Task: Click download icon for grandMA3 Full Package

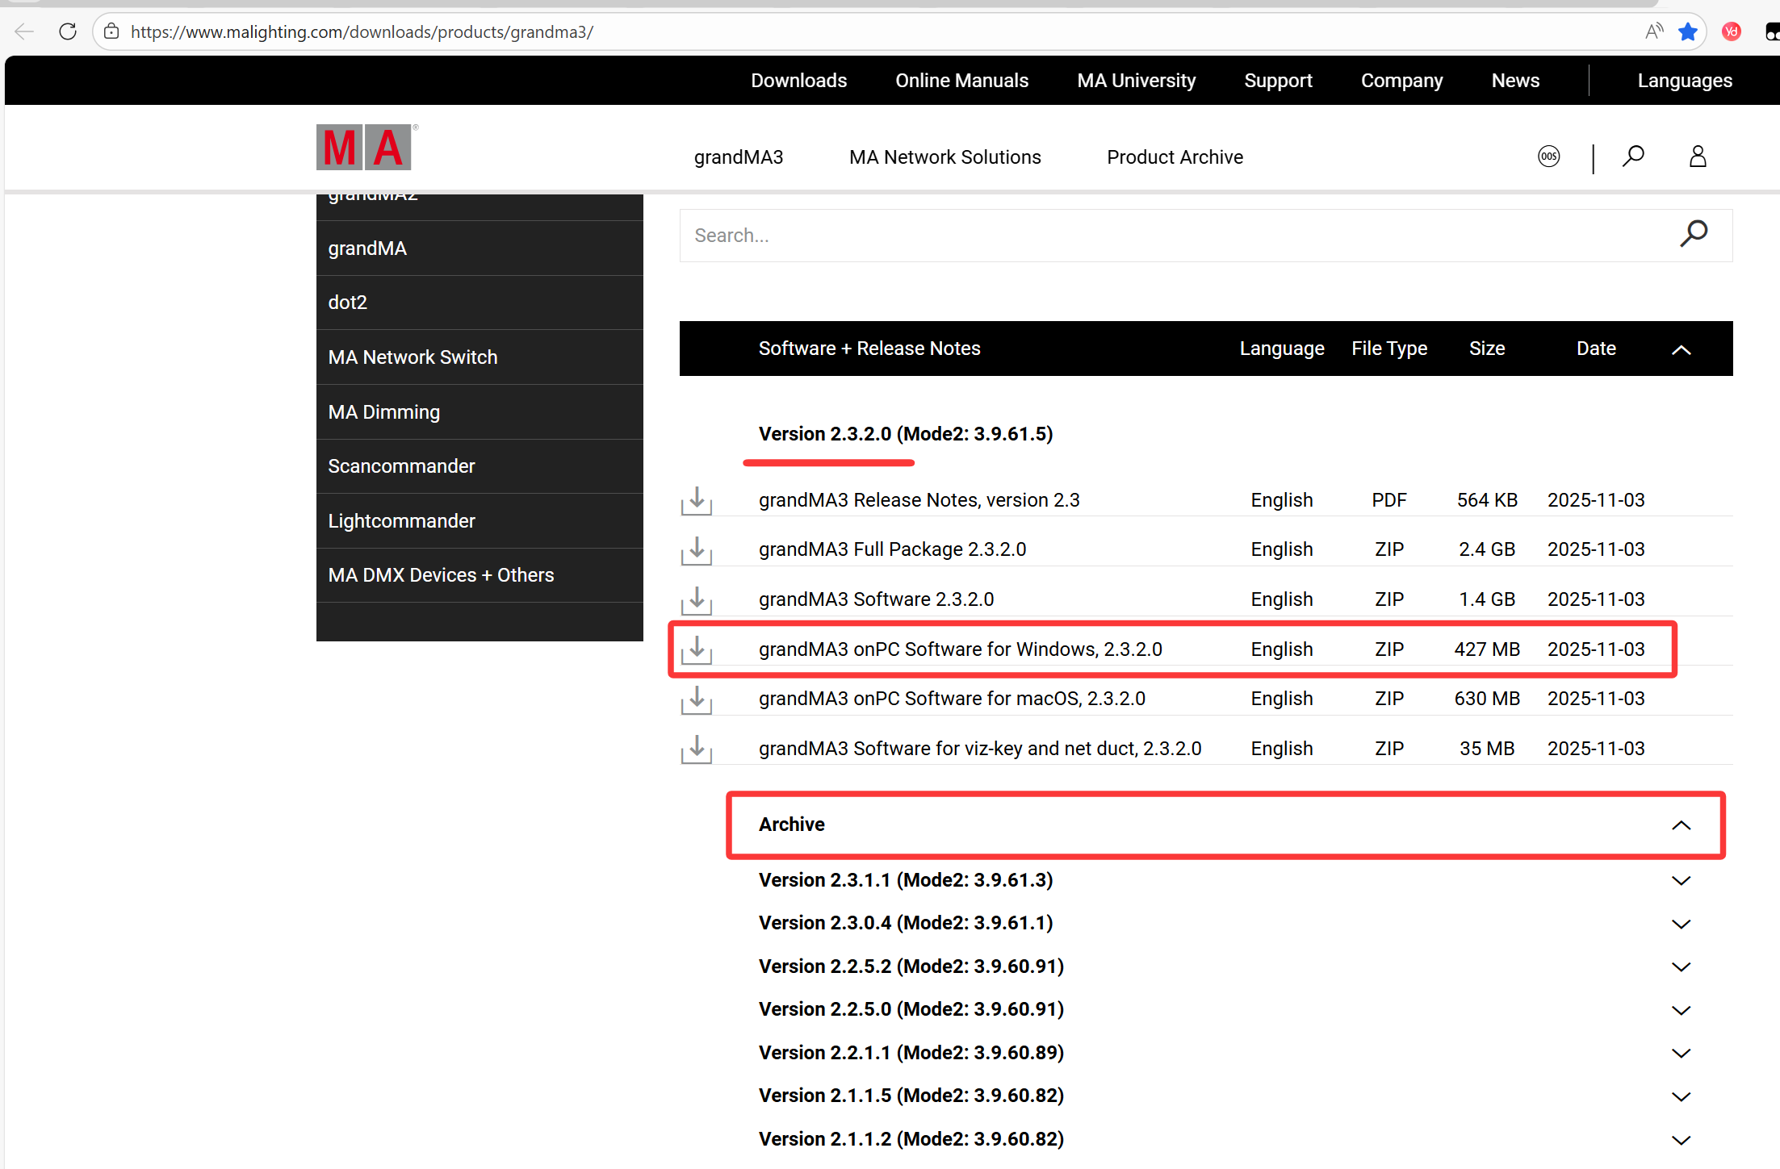Action: point(697,550)
